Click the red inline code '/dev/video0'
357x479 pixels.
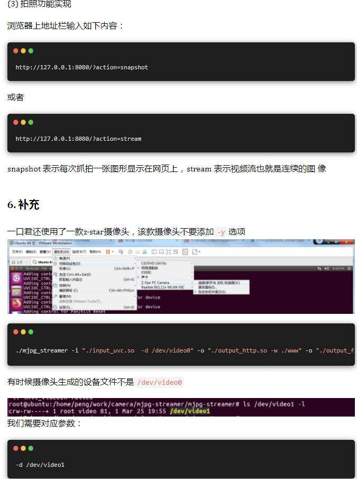coord(160,383)
